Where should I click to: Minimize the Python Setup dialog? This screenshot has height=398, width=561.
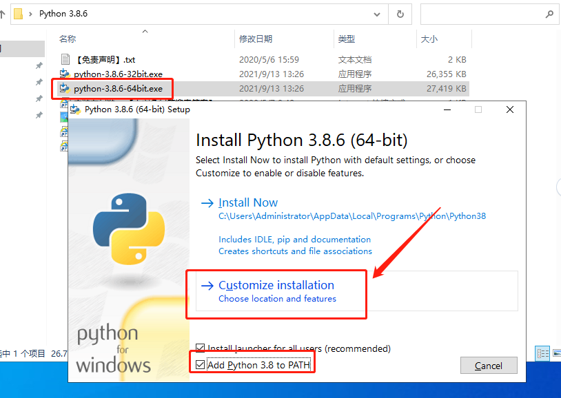[447, 109]
